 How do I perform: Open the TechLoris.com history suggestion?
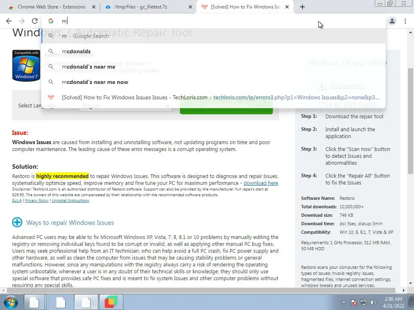click(213, 97)
